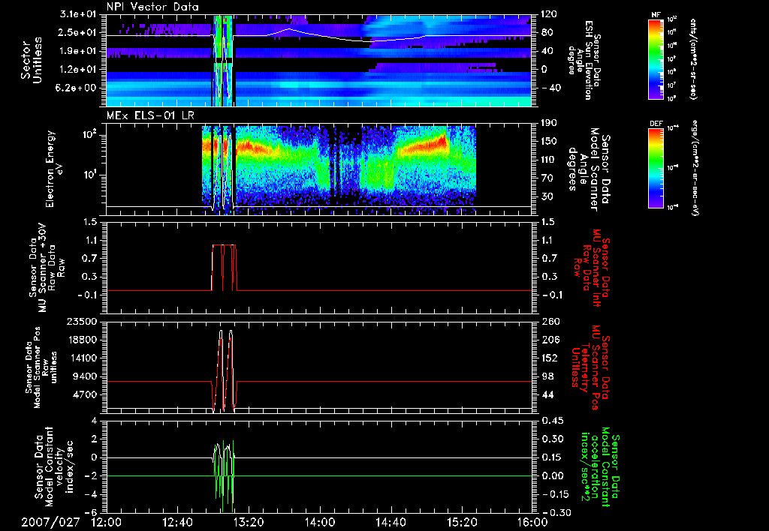The width and height of the screenshot is (769, 531).
Task: Click the 44 telemetry tick value
Action: [547, 394]
